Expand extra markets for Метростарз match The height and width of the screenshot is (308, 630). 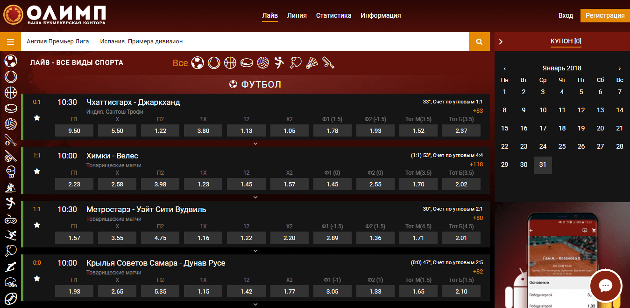(255, 250)
